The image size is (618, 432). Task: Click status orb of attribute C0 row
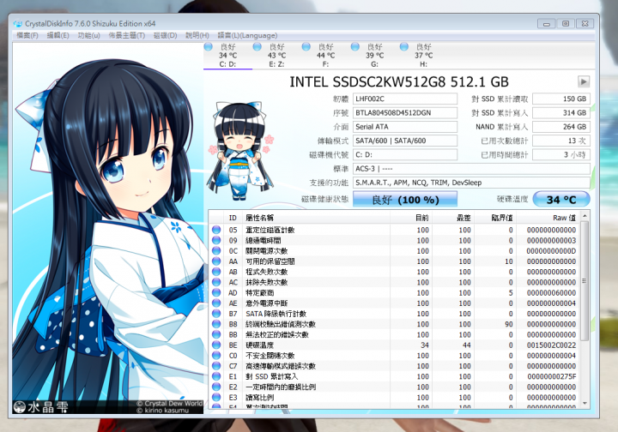216,356
